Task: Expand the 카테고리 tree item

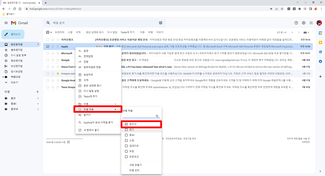Action: tap(3, 77)
